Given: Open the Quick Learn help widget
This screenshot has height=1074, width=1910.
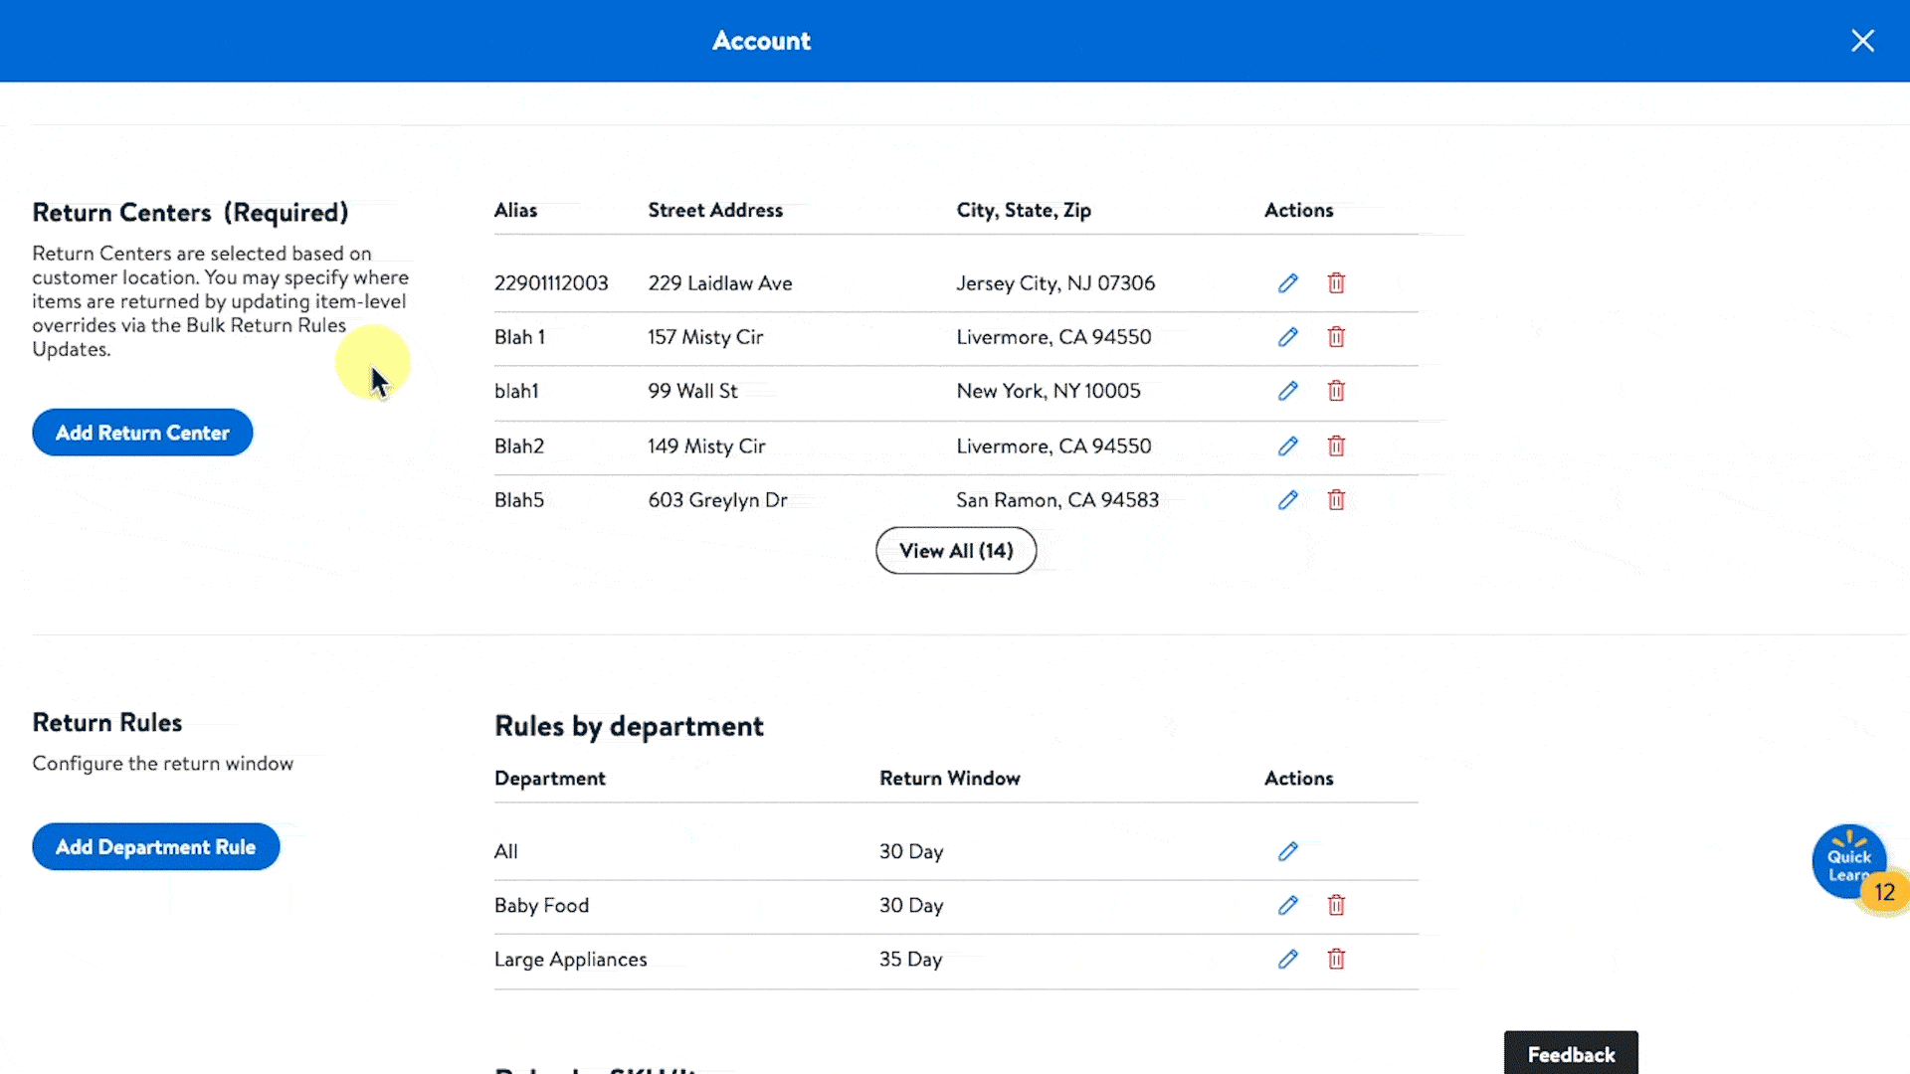Looking at the screenshot, I should click(x=1849, y=862).
